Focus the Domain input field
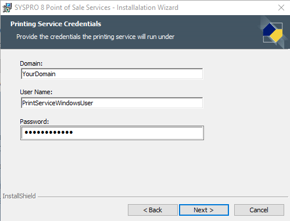290x221 pixels. 112,74
